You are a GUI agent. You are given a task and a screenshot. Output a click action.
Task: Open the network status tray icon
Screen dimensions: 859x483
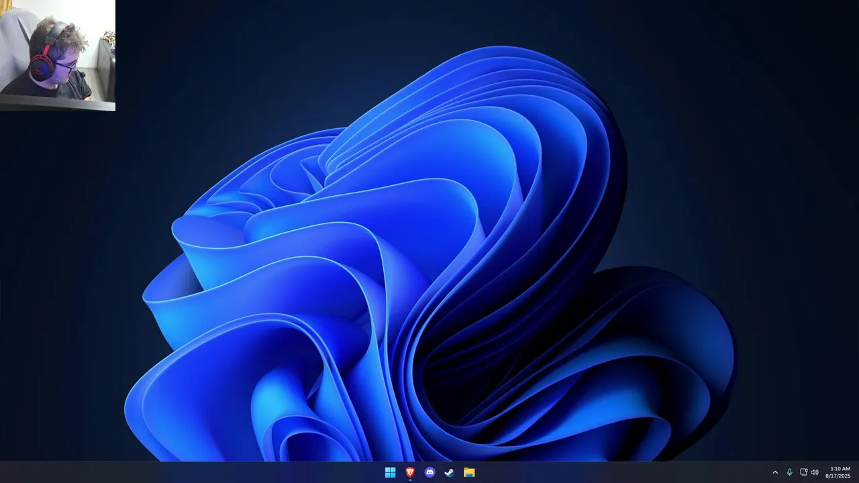(x=803, y=472)
